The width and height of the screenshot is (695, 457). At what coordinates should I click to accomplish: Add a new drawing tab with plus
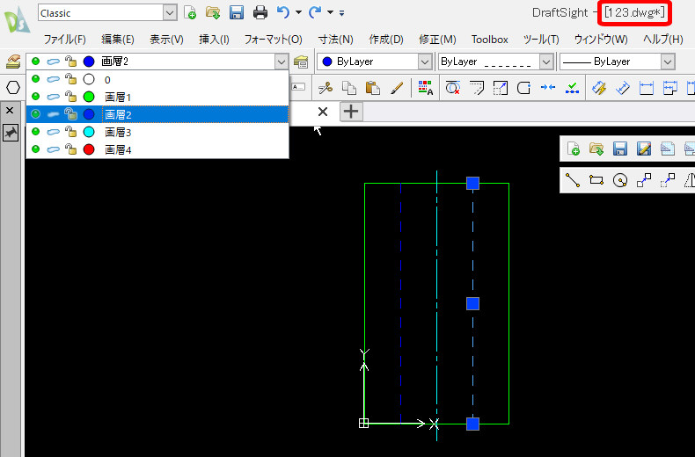pos(351,112)
